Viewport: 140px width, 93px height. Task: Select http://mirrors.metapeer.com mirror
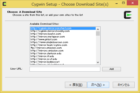tap(63, 37)
